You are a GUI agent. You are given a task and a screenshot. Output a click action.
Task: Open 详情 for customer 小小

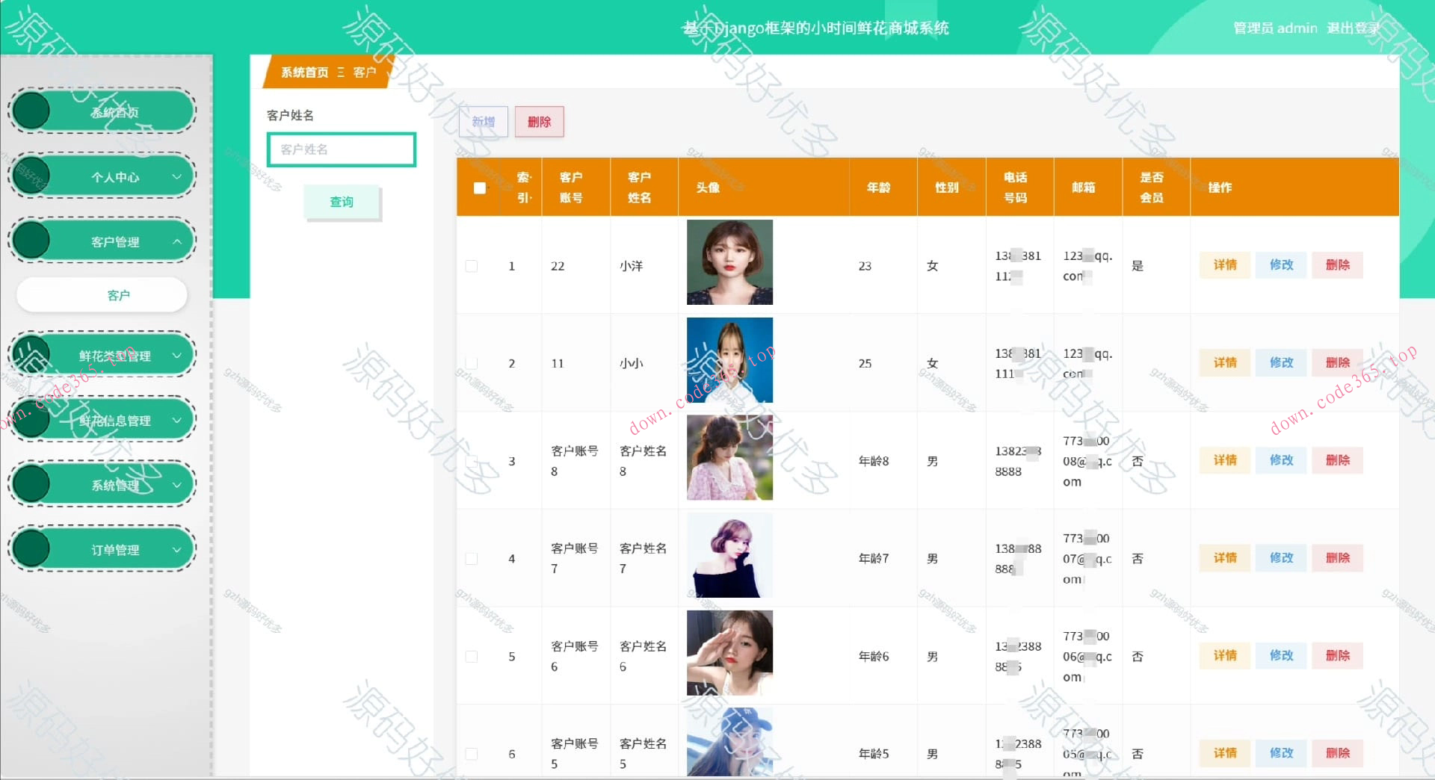1225,362
